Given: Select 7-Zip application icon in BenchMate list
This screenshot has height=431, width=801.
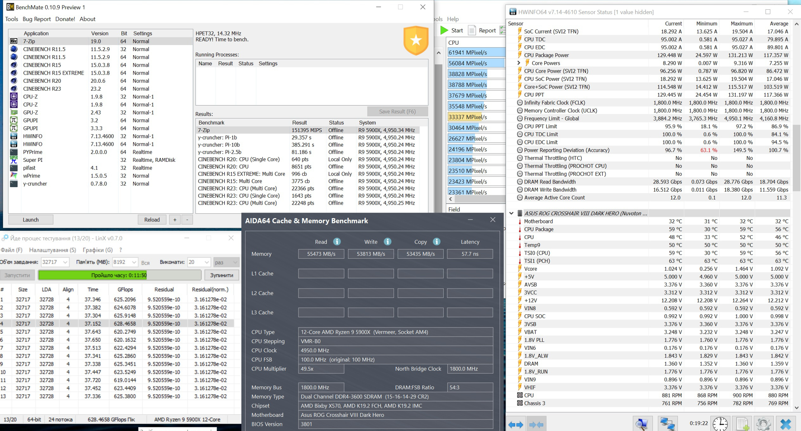Looking at the screenshot, I should [x=14, y=41].
